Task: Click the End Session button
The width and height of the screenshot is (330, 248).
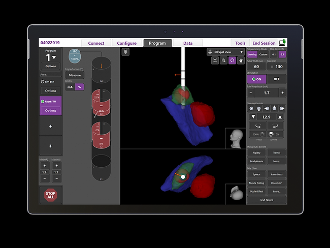Action: coord(263,43)
